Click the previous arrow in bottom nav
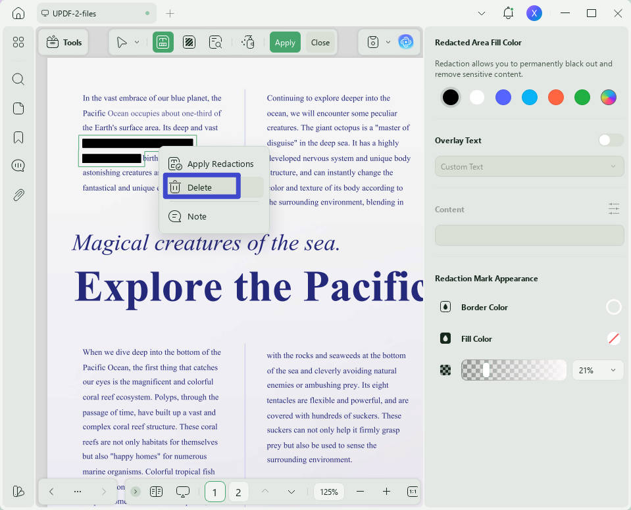 point(51,492)
